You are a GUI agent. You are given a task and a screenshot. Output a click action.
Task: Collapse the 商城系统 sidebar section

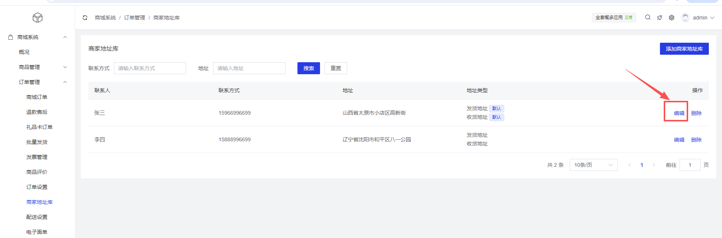65,37
